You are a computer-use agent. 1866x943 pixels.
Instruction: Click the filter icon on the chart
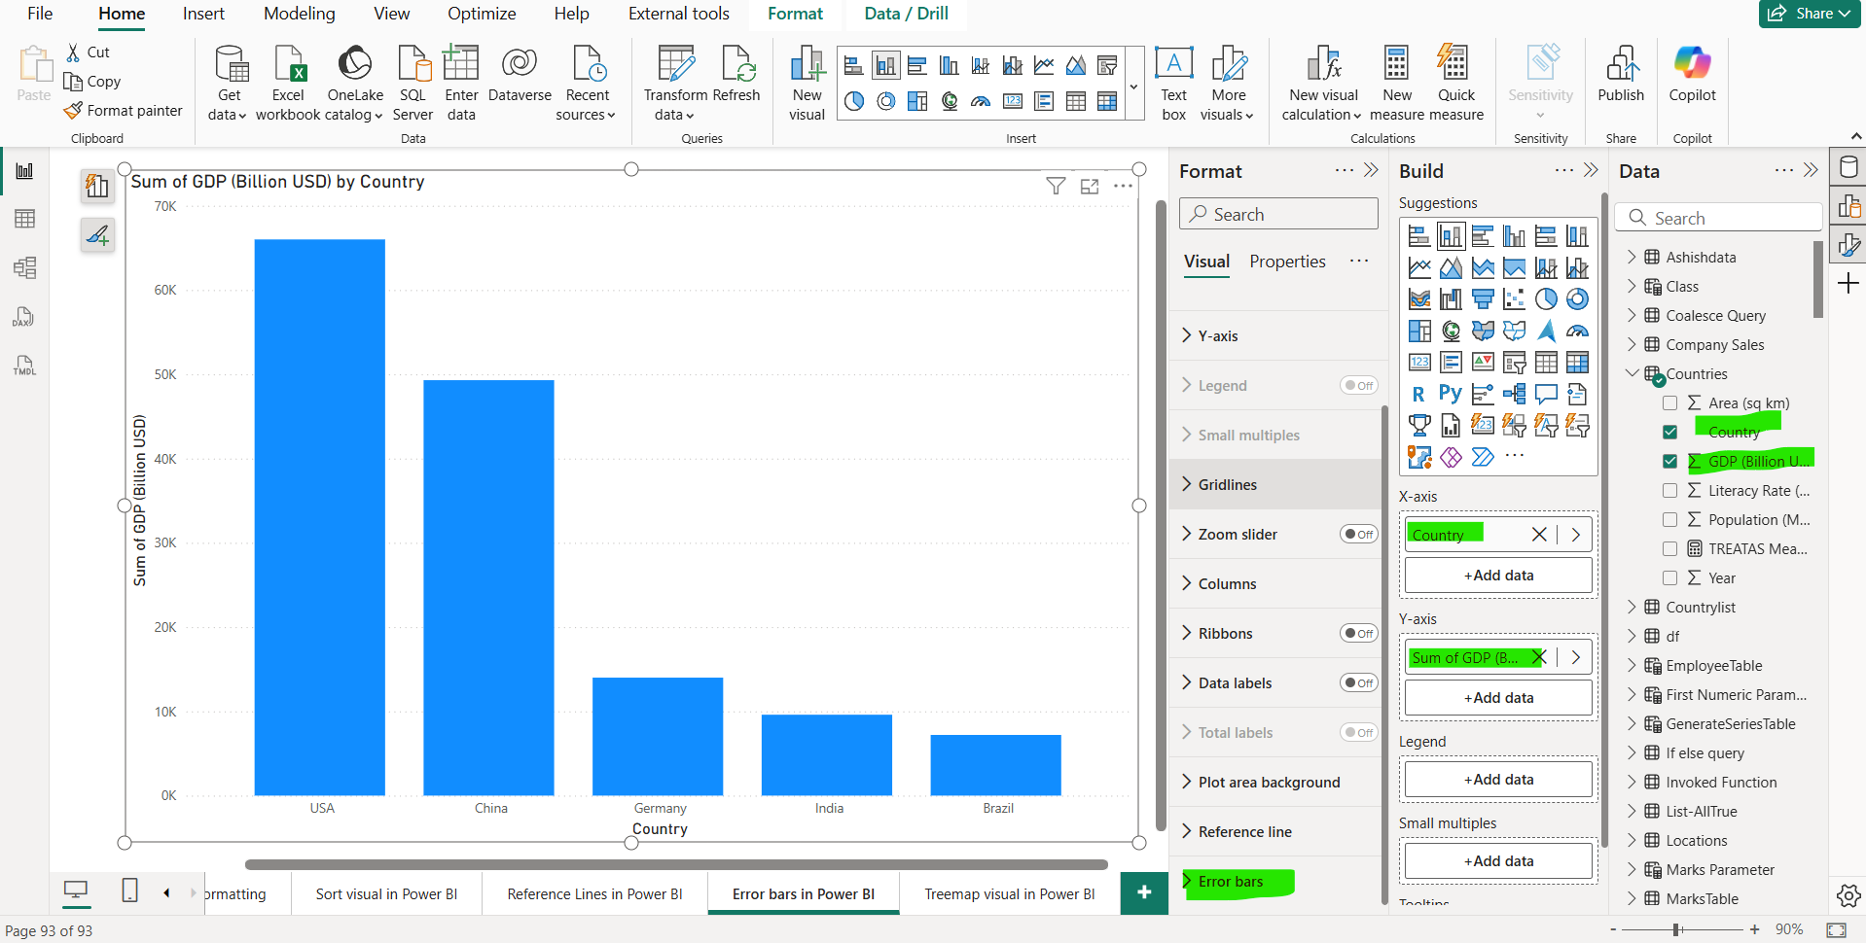click(x=1056, y=186)
